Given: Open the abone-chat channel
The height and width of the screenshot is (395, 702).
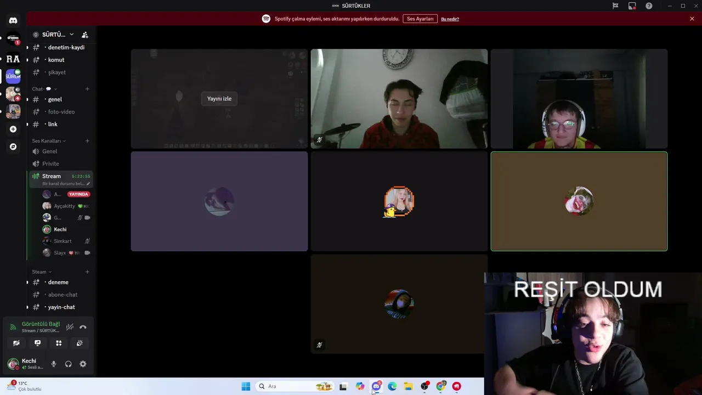Looking at the screenshot, I should (x=61, y=295).
